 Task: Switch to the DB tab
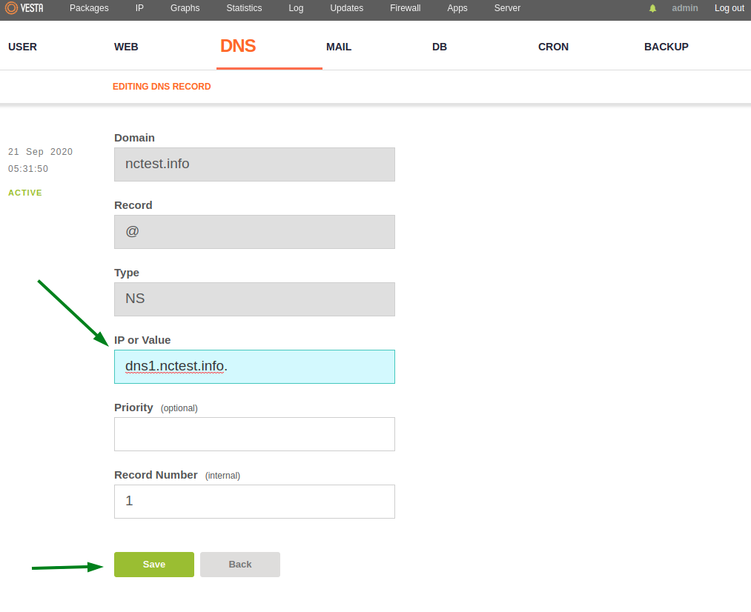point(439,47)
